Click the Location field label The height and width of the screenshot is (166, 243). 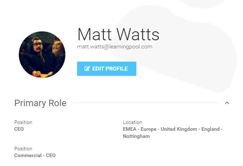click(x=133, y=122)
